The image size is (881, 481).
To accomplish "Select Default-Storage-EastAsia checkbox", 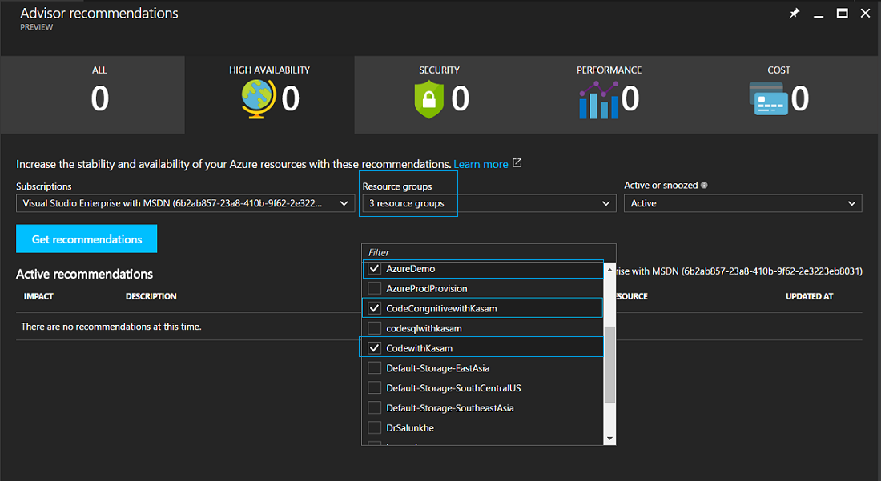I will point(374,368).
